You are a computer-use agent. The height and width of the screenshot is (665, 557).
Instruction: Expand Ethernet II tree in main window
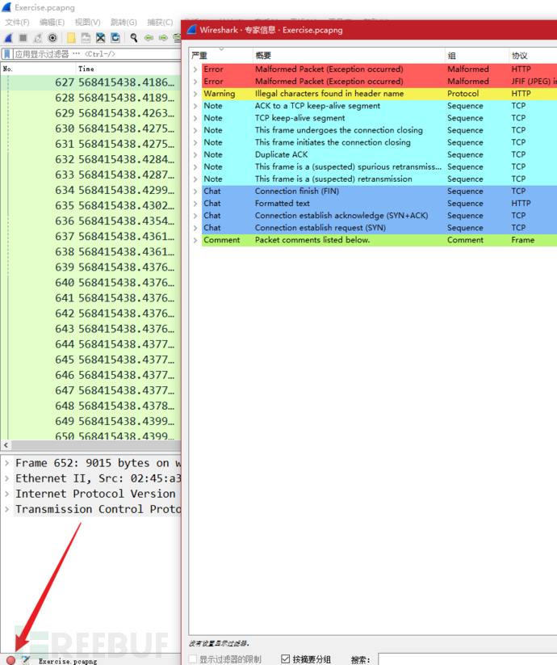(6, 478)
